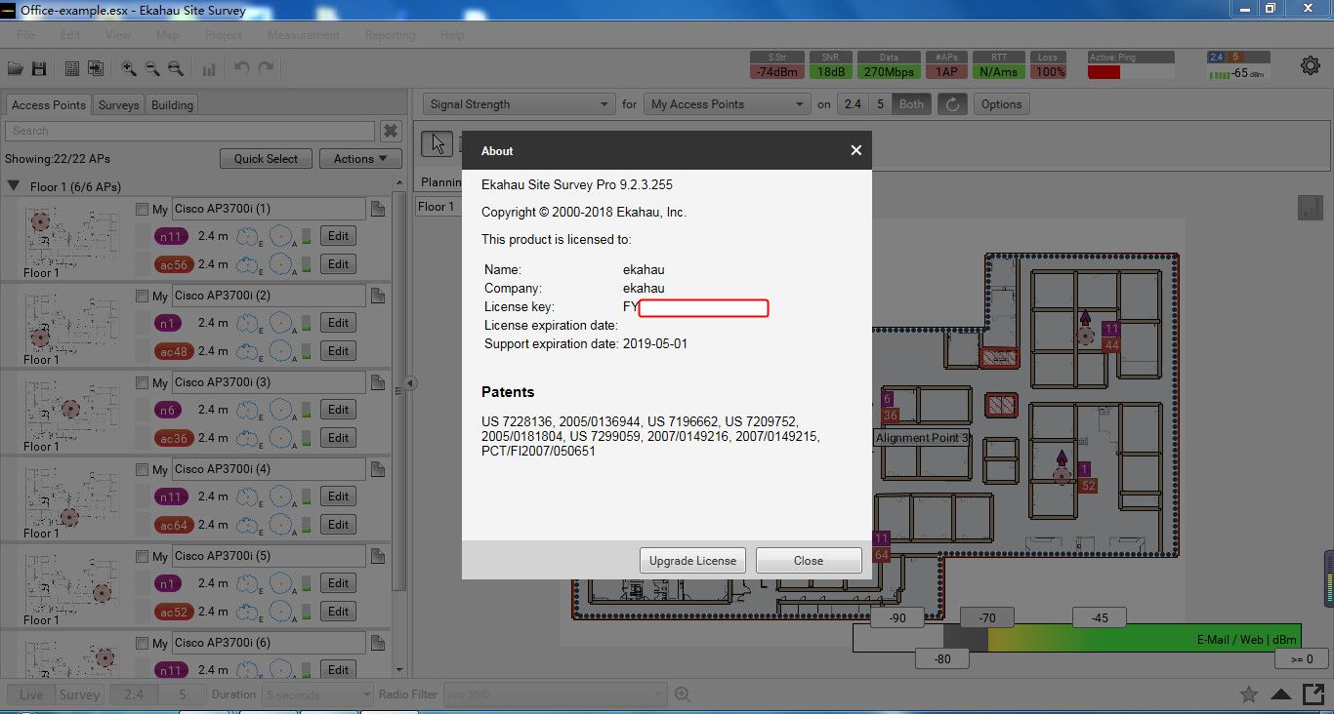1334x714 pixels.
Task: Check the My box for Cisco AP3700i (6)
Action: pos(143,643)
